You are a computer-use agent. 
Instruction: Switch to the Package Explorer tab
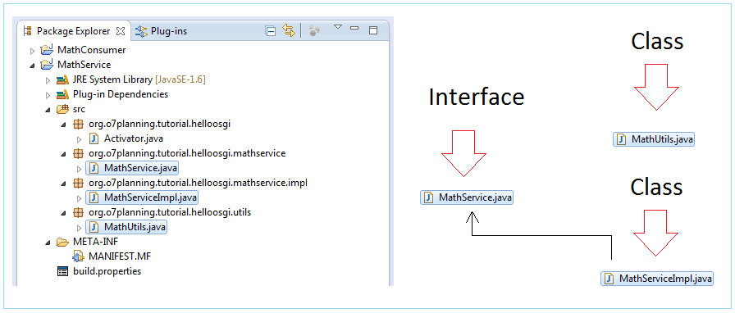click(x=73, y=31)
